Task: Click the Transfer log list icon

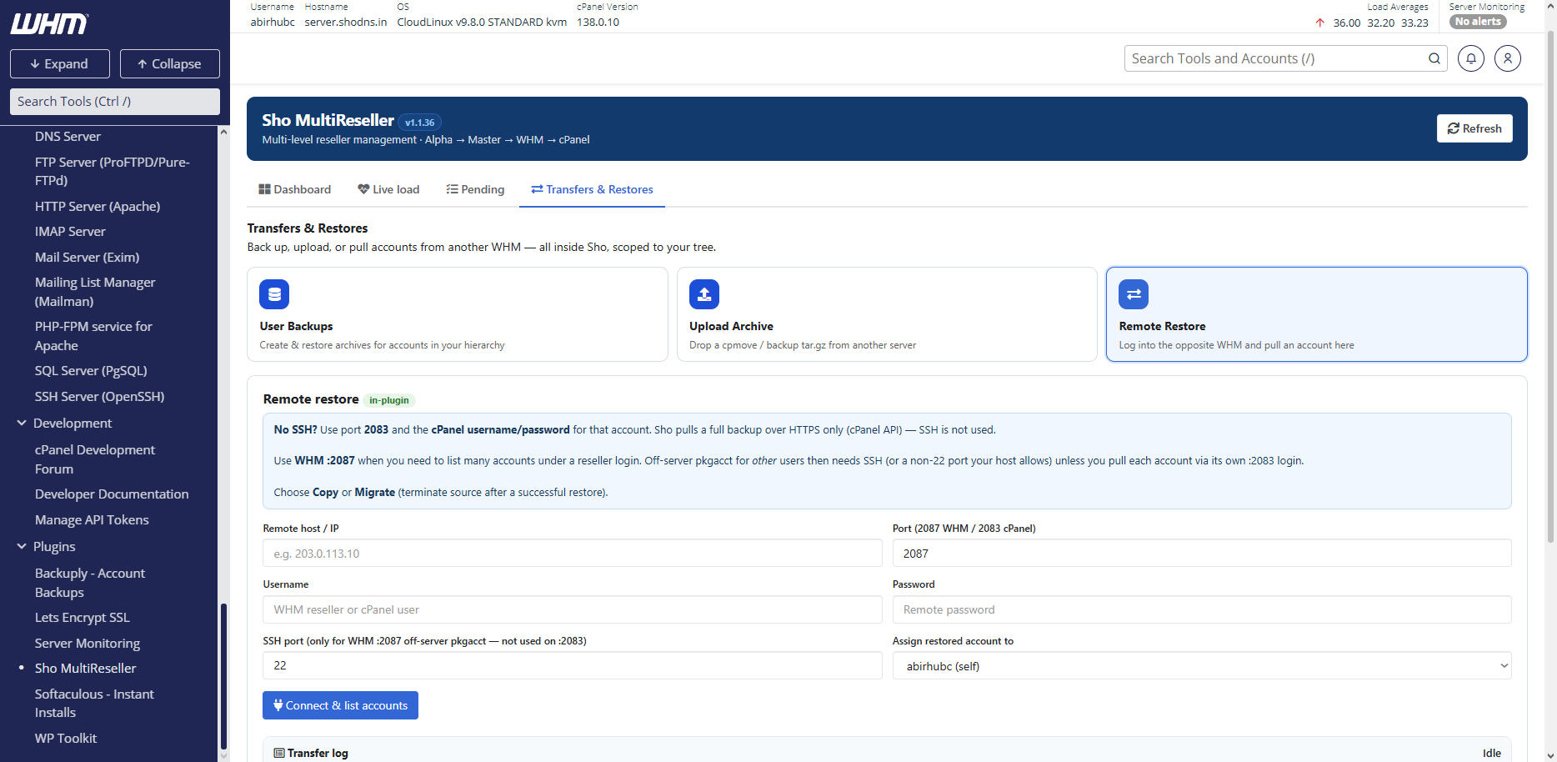Action: click(x=279, y=753)
